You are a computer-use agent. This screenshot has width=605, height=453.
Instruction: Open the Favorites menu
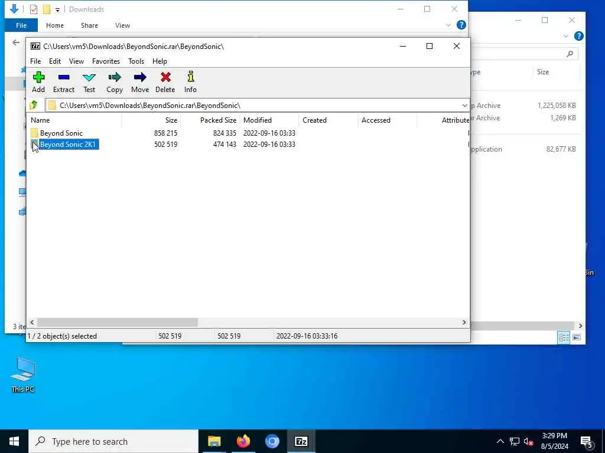coord(106,61)
